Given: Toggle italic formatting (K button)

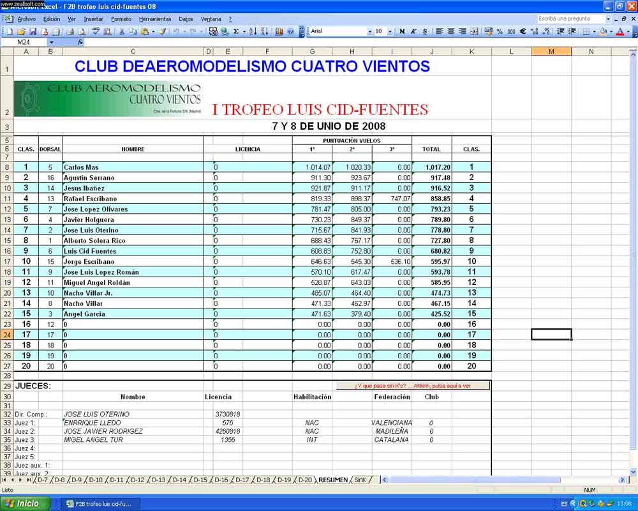Looking at the screenshot, I should pyautogui.click(x=413, y=31).
